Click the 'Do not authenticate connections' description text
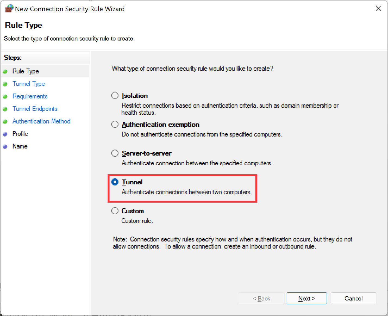 (202, 134)
